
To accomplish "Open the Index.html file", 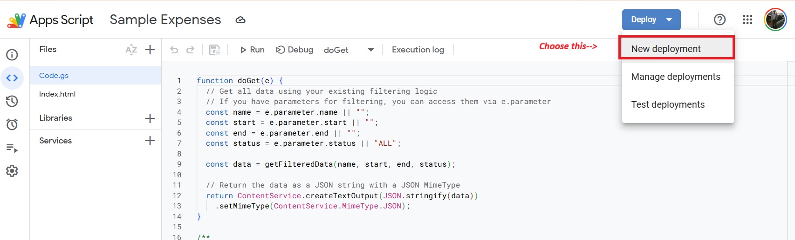I will point(57,94).
